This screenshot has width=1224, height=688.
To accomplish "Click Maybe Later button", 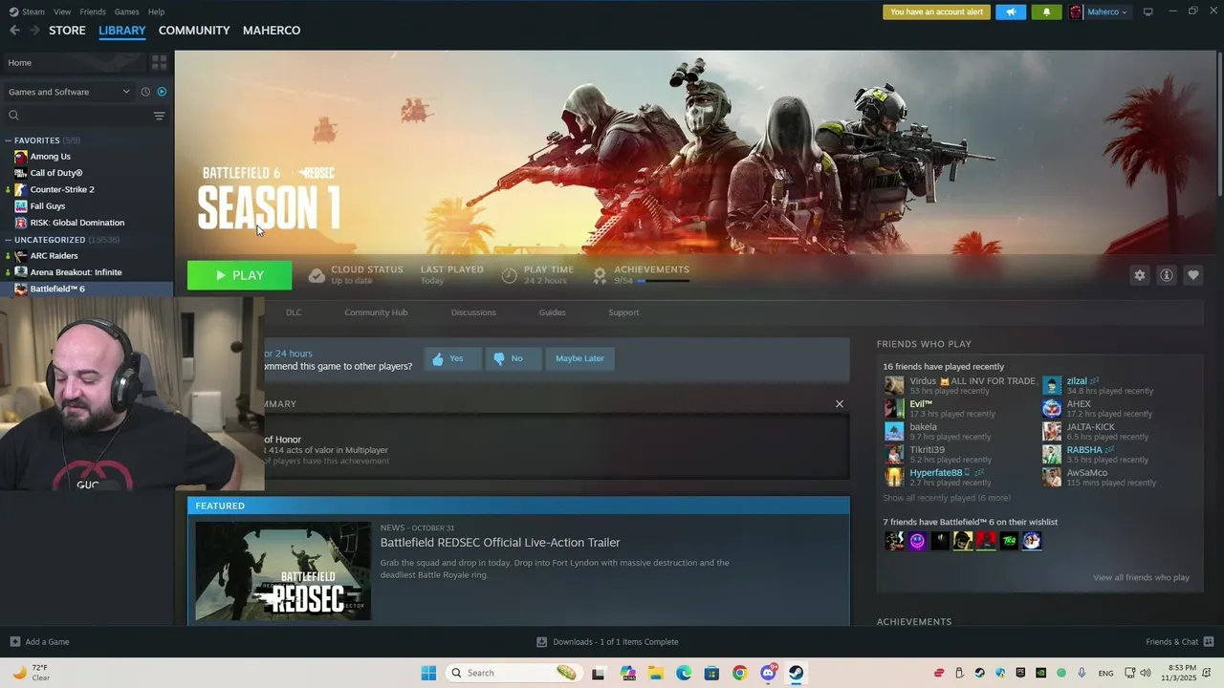I will click(x=579, y=358).
